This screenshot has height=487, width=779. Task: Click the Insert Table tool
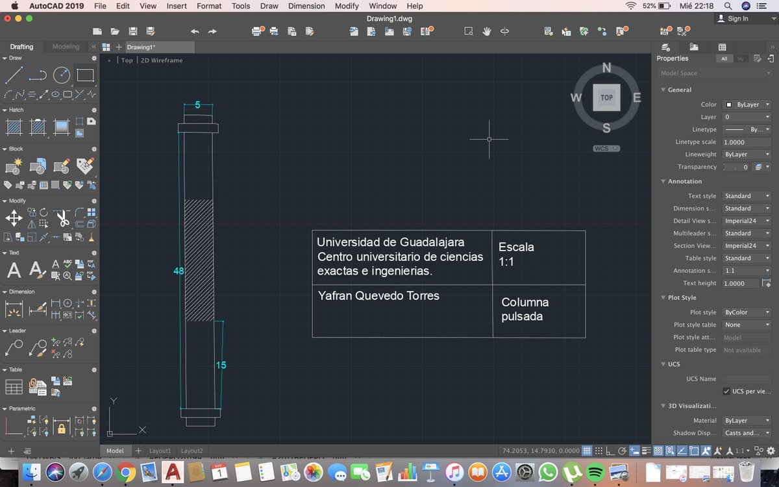click(14, 387)
